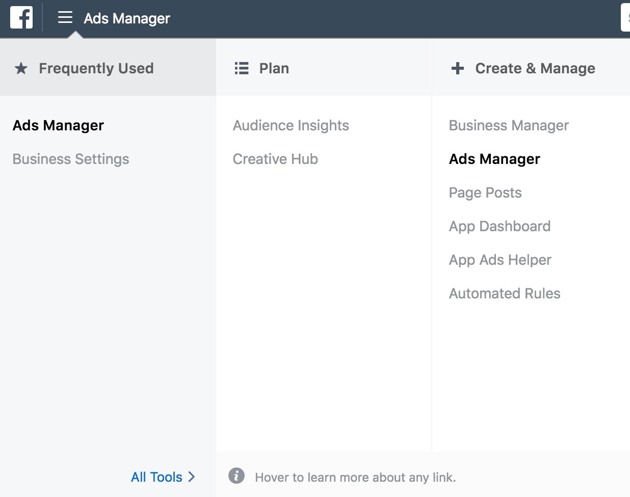Open App Ads Helper link
The height and width of the screenshot is (497, 630).
pos(500,260)
